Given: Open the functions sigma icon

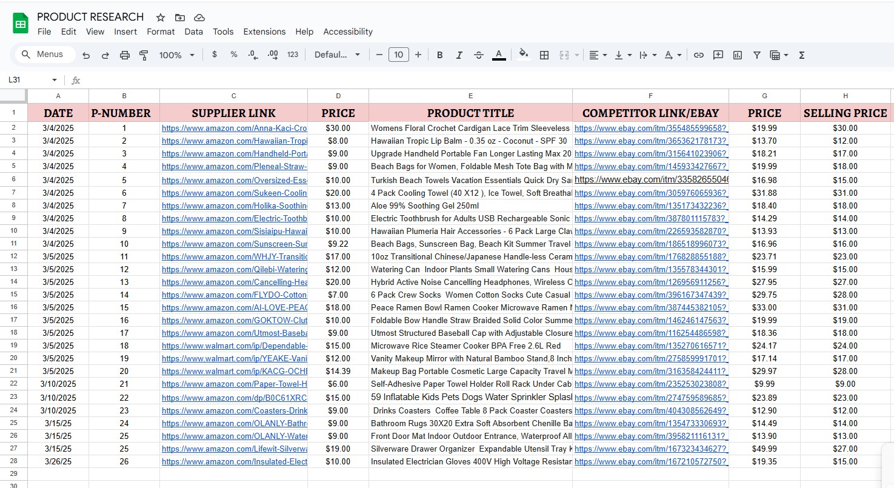Looking at the screenshot, I should pyautogui.click(x=802, y=55).
